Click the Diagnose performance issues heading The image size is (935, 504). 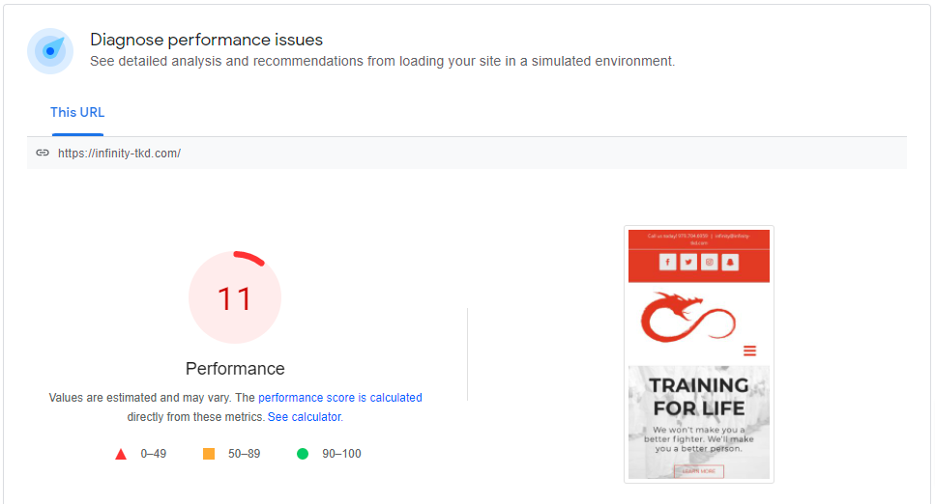tap(206, 40)
